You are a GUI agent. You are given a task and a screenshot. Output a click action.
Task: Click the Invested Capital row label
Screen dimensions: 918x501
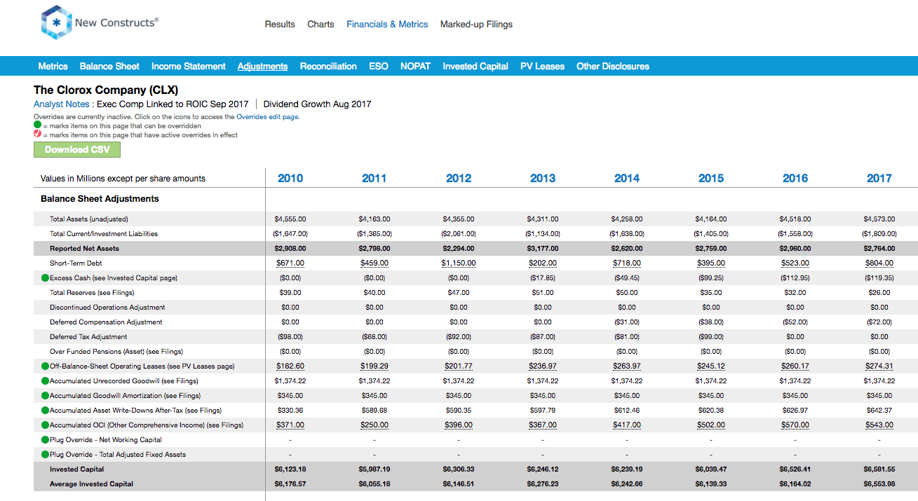click(76, 469)
